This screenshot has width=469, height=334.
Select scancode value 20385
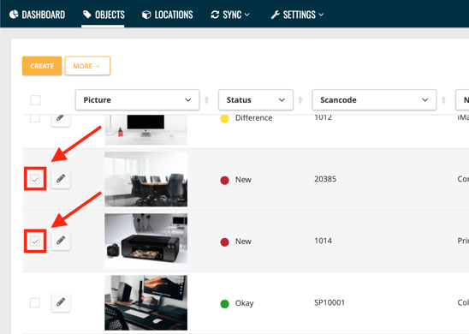[x=325, y=179]
